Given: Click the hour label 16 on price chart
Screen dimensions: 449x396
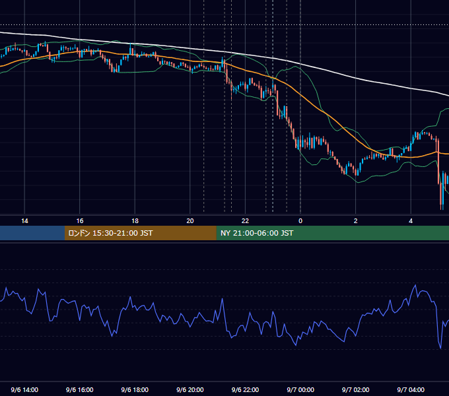Looking at the screenshot, I should click(80, 221).
